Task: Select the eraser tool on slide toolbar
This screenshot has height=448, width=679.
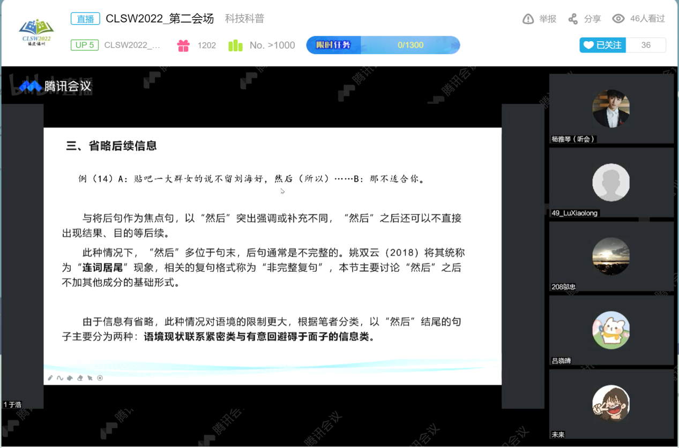Action: (80, 378)
